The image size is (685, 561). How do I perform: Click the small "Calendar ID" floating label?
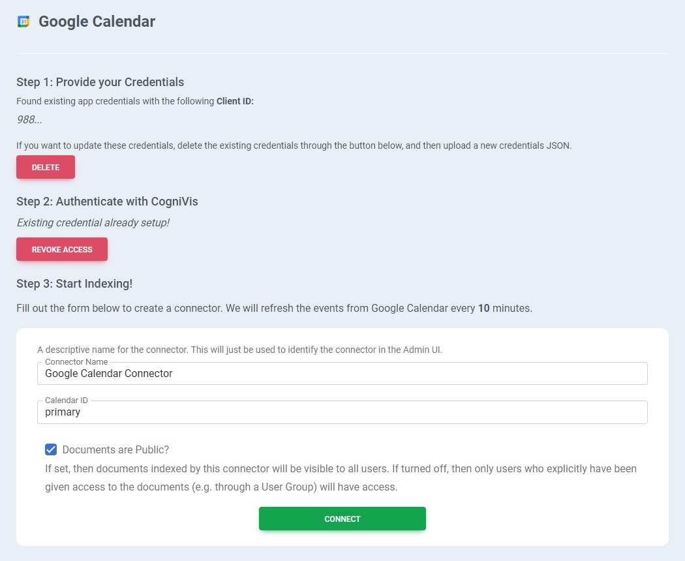67,400
